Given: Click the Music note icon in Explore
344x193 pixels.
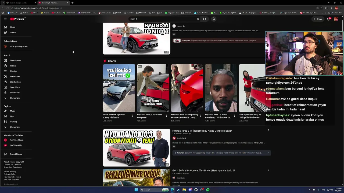Looking at the screenshot, I should pyautogui.click(x=5, y=111).
